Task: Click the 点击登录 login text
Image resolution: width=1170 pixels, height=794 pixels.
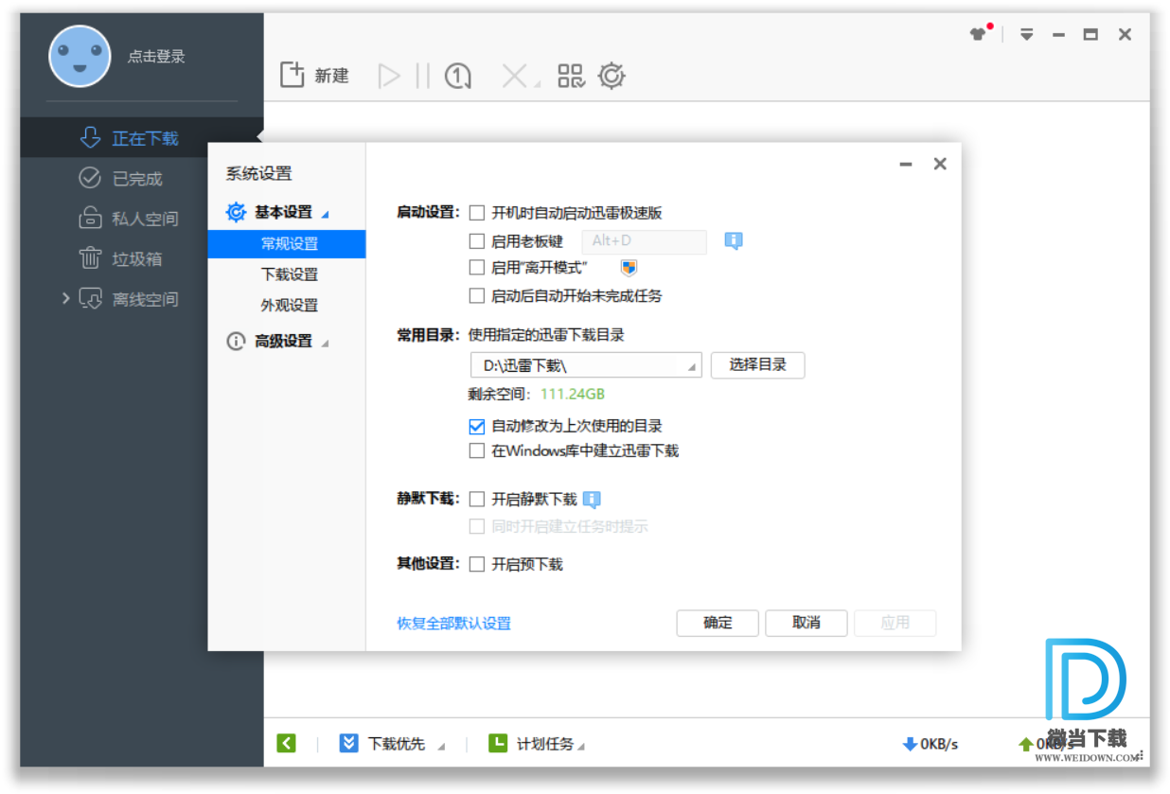Action: point(156,57)
